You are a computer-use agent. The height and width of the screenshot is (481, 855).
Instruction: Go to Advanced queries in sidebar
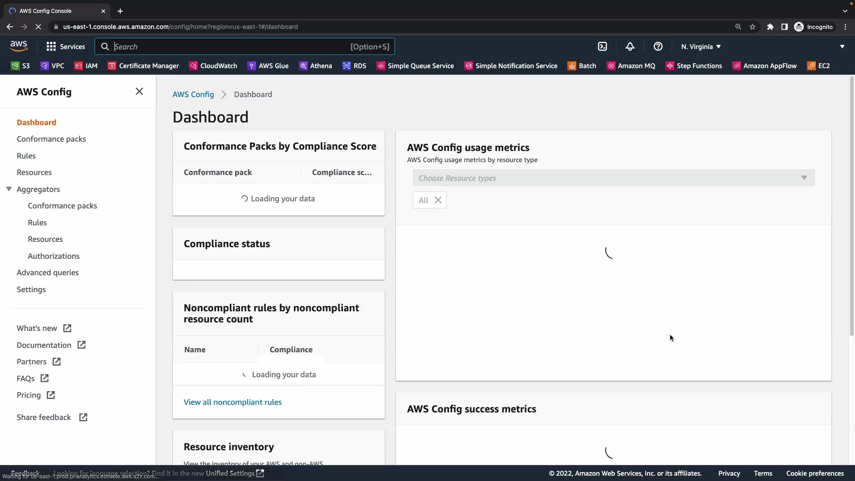click(48, 273)
